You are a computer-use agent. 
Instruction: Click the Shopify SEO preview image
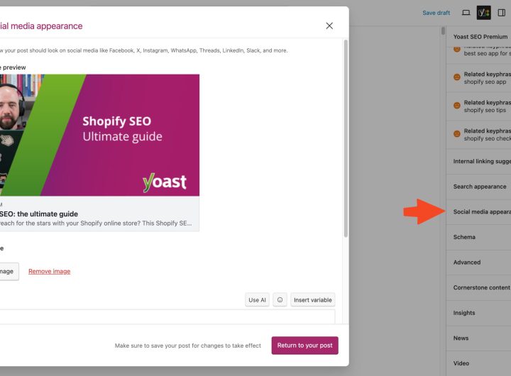[x=99, y=135]
